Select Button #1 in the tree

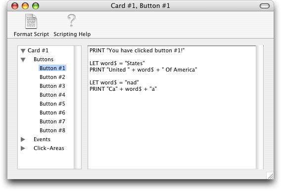click(52, 68)
